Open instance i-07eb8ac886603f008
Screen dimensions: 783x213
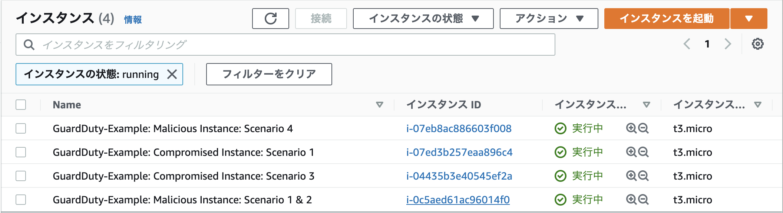point(459,128)
